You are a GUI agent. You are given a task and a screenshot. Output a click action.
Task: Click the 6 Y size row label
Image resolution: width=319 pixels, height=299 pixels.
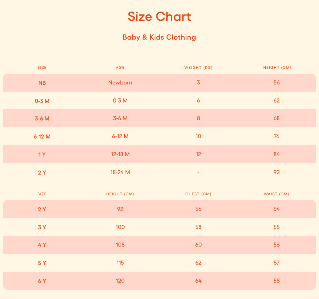(42, 281)
